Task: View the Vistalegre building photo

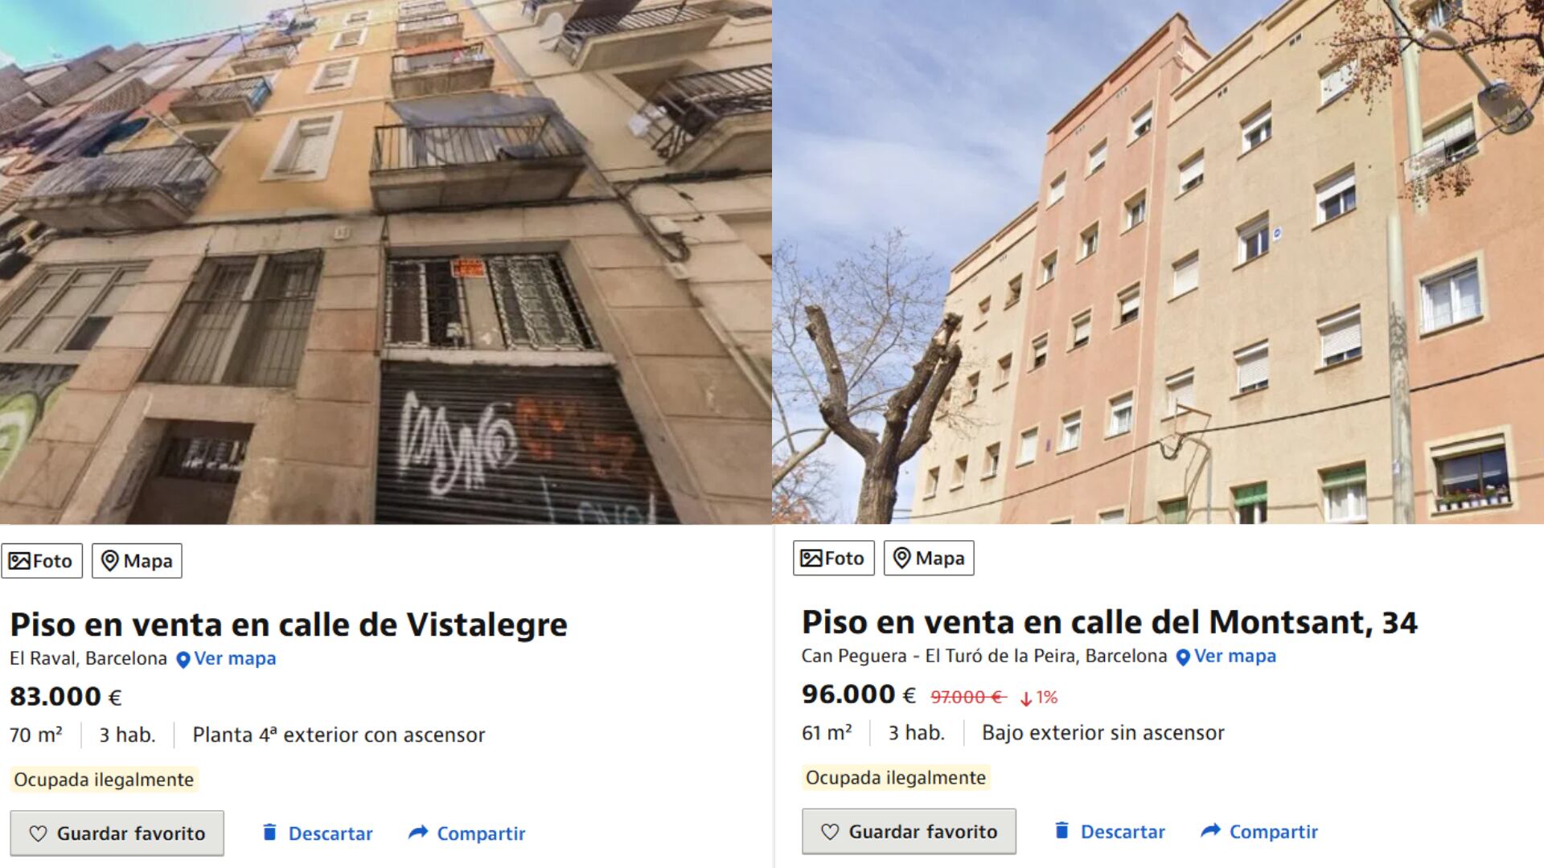Action: click(386, 262)
